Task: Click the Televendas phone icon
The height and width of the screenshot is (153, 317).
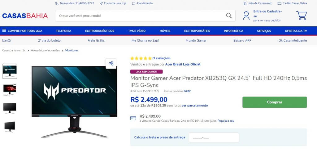Action: point(57,3)
